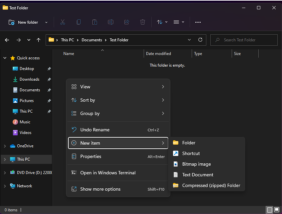This screenshot has width=282, height=214.
Task: Expand OneDrive in the sidebar
Action: tap(5, 146)
